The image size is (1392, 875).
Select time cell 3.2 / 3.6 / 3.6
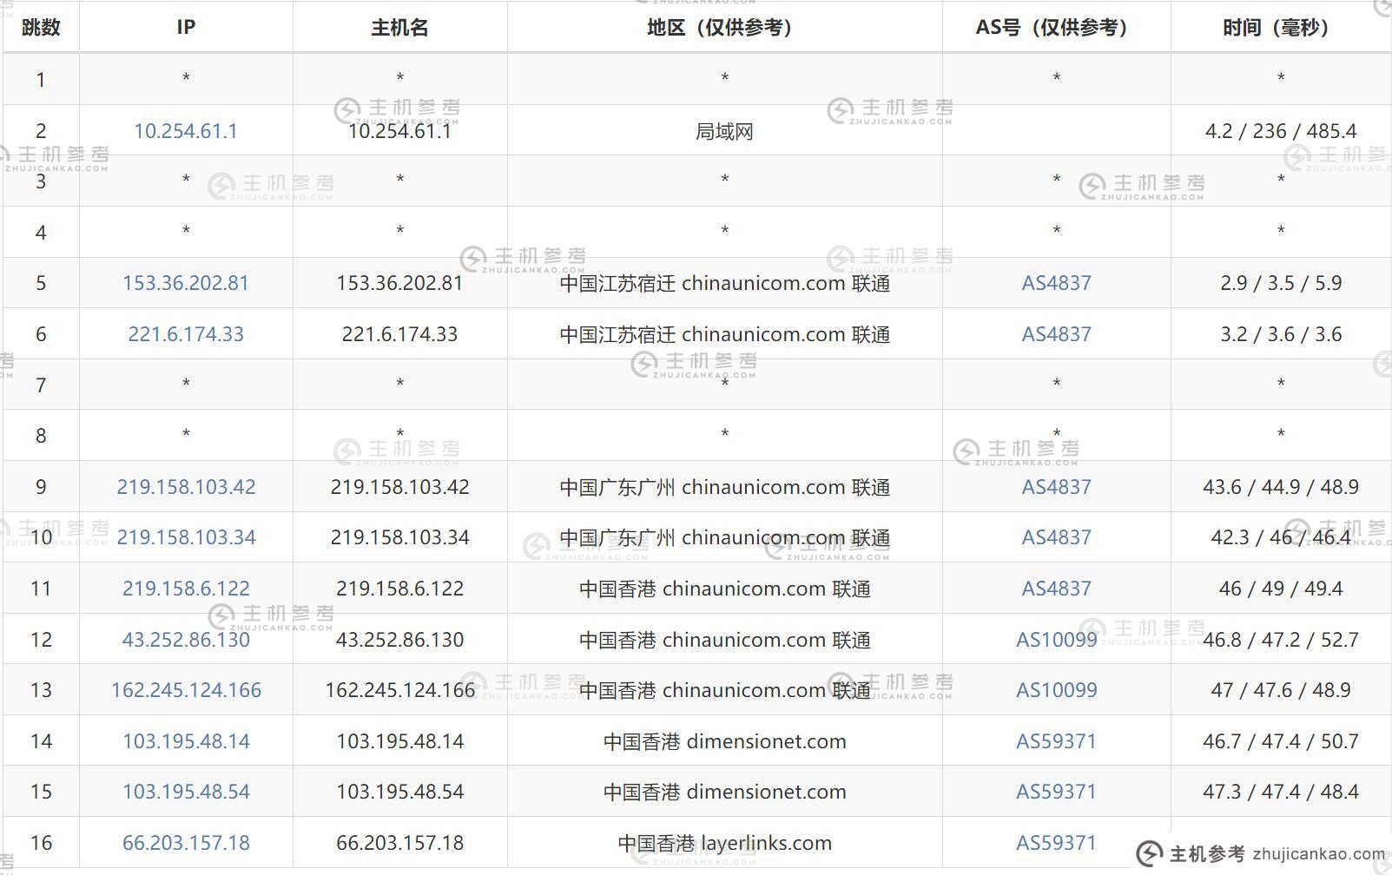[1281, 334]
